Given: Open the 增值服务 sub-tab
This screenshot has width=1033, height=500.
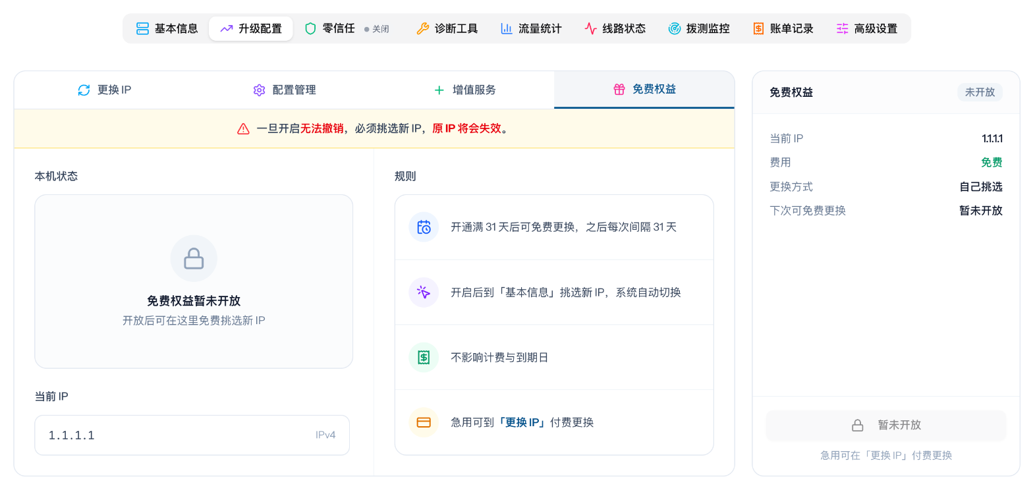Looking at the screenshot, I should pos(464,90).
